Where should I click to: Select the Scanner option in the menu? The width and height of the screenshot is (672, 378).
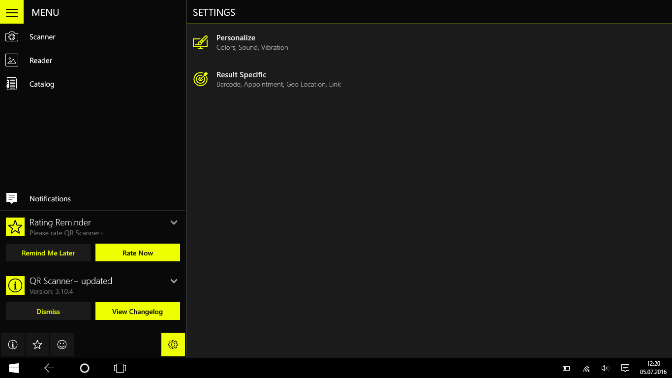(42, 36)
